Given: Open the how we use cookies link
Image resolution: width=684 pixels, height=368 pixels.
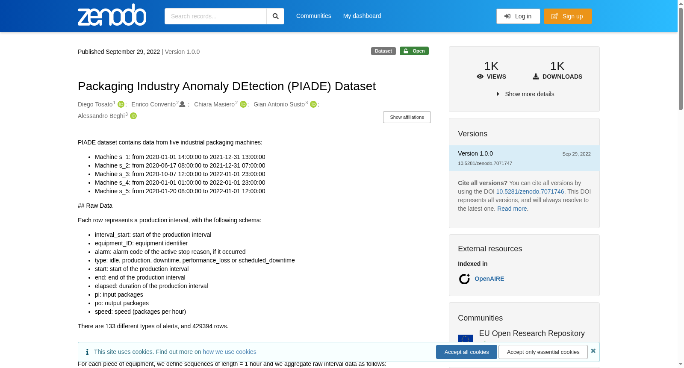Looking at the screenshot, I should point(230,352).
